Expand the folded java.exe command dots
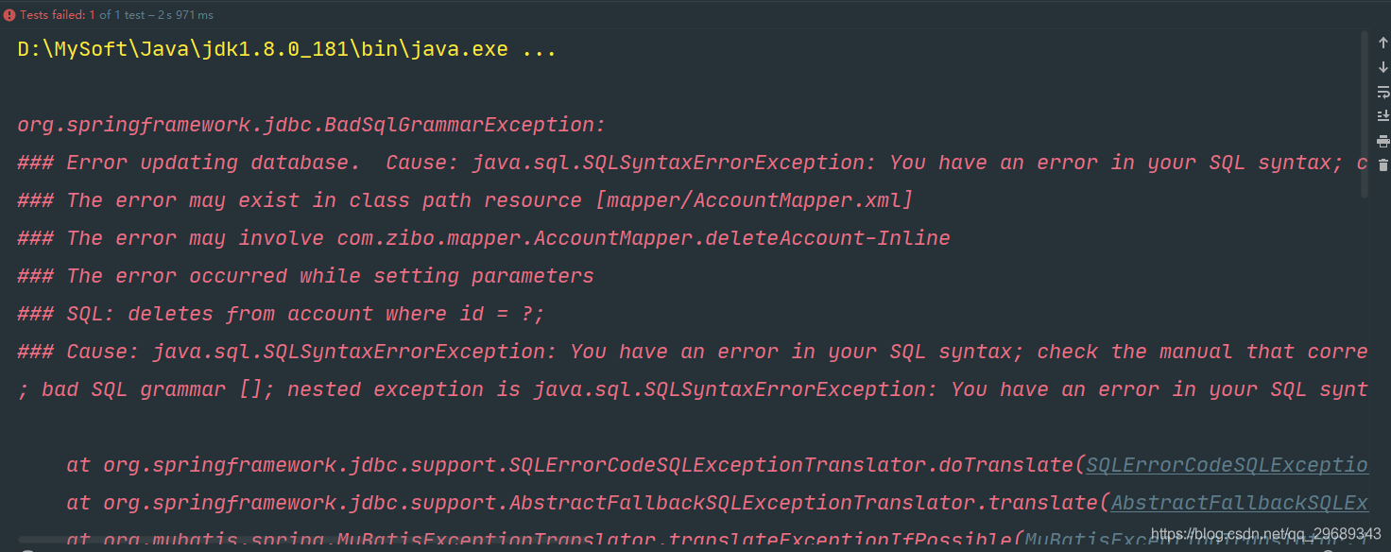The image size is (1391, 552). (539, 49)
